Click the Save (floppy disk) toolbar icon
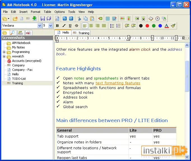191x161 pixels. point(43,18)
